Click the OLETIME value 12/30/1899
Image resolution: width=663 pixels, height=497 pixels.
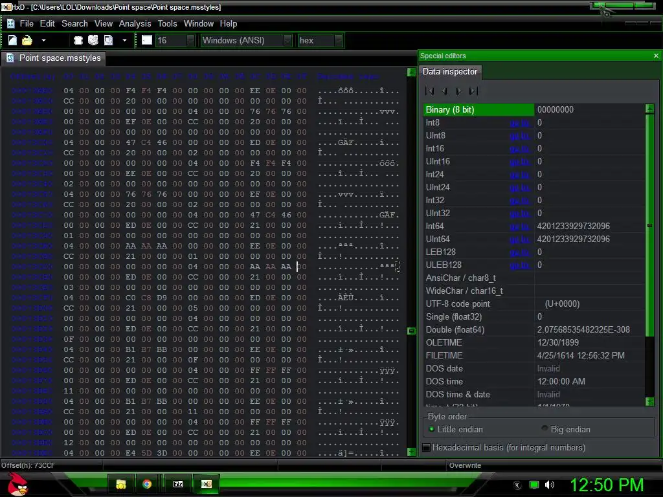click(x=557, y=342)
